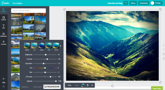165x90 pixels.
Task: Select the Epic filter preset
Action: (x=49, y=46)
